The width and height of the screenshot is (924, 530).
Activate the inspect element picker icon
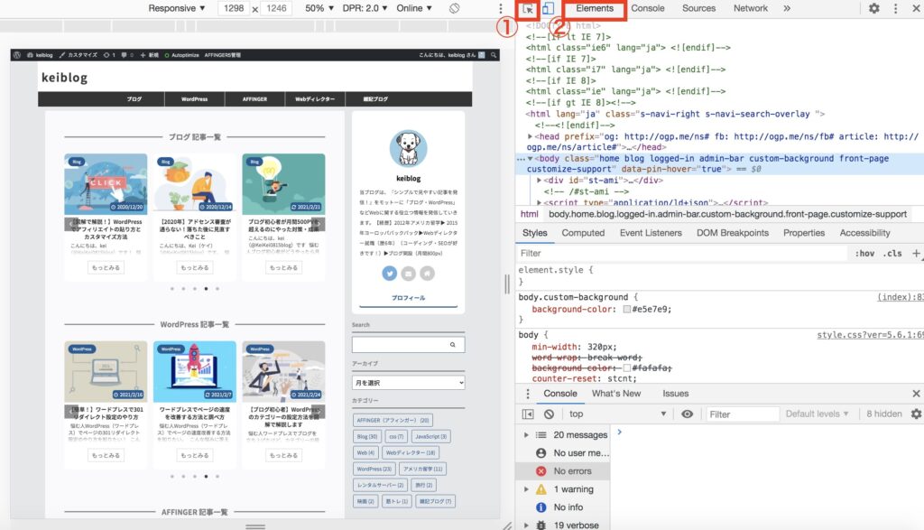(x=528, y=9)
